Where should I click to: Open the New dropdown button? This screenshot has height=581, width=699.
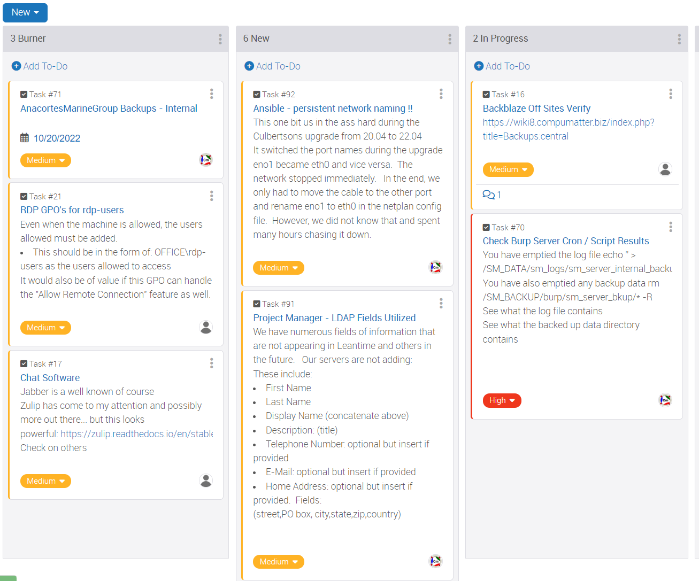(x=25, y=12)
